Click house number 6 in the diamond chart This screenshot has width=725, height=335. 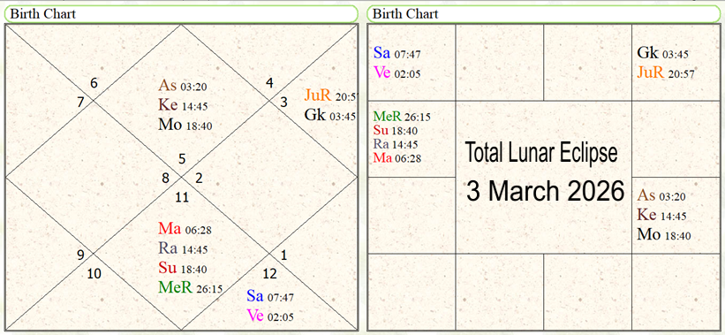(x=94, y=83)
